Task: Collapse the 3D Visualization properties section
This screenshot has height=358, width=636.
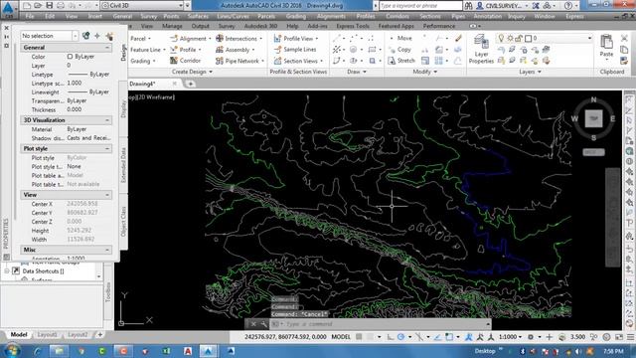Action: coord(107,120)
